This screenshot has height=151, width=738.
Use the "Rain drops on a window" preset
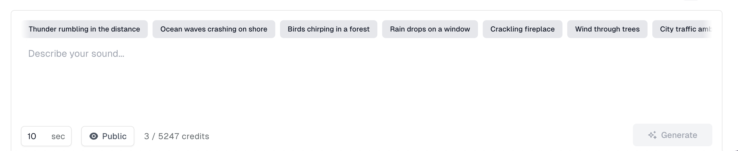(x=430, y=29)
